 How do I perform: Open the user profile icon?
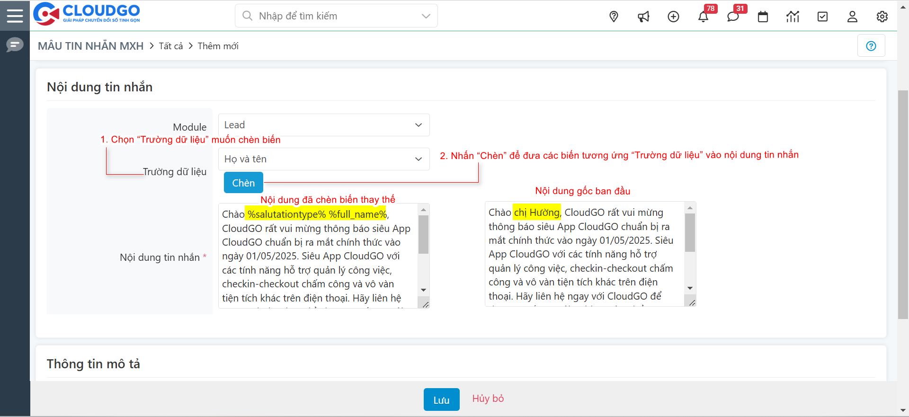[852, 17]
